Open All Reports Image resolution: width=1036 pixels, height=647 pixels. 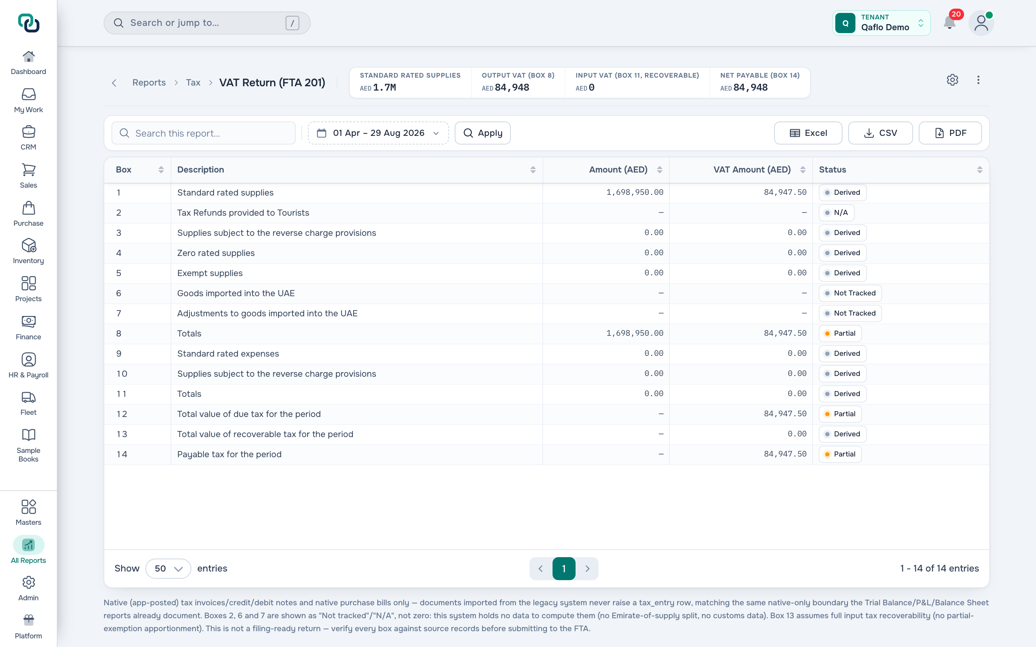(28, 551)
